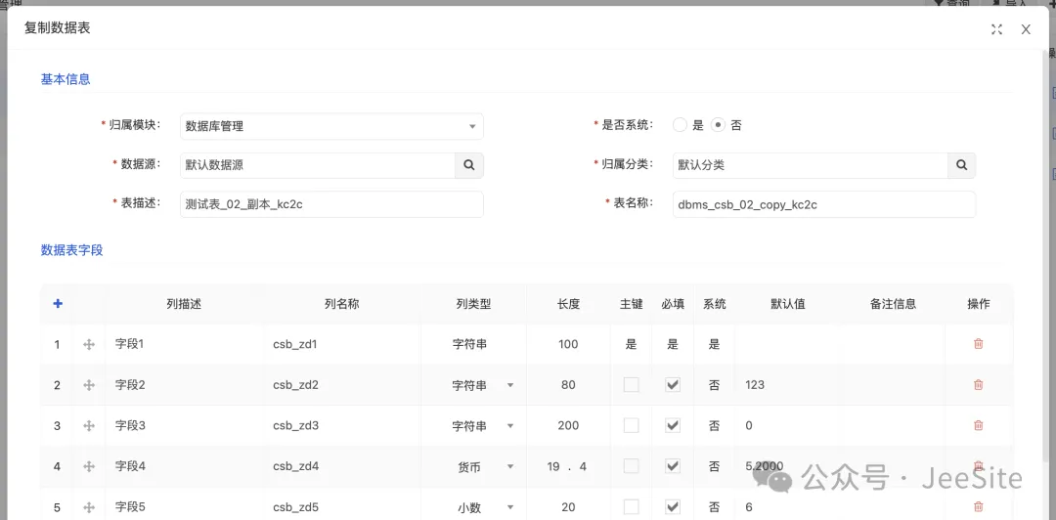Image resolution: width=1056 pixels, height=520 pixels.
Task: Uncheck 必填 for 字段5
Action: pyautogui.click(x=672, y=506)
